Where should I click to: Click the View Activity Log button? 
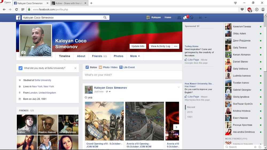160,46
